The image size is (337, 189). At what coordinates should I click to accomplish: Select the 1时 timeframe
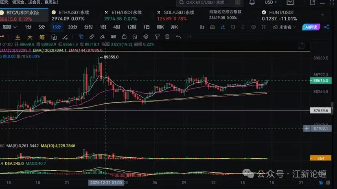pyautogui.click(x=103, y=27)
